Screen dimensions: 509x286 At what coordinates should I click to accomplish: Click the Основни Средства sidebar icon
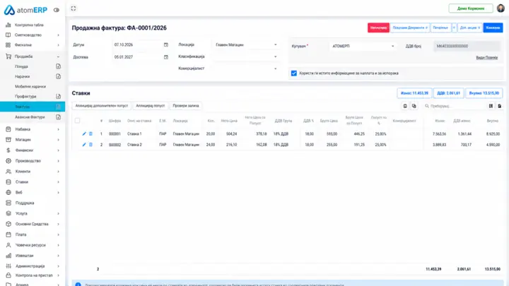[x=8, y=224]
